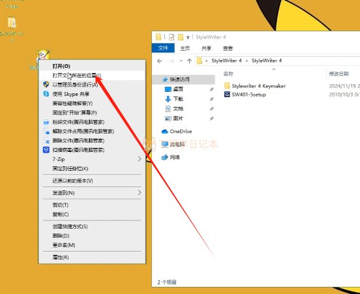Click the 发送到 submenu arrow
This screenshot has height=294, width=360.
coord(140,192)
